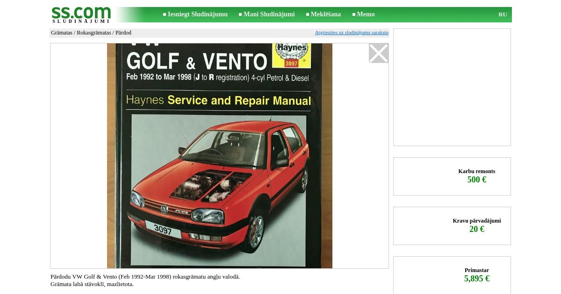Click the empty banner box in sidebar

(x=452, y=87)
